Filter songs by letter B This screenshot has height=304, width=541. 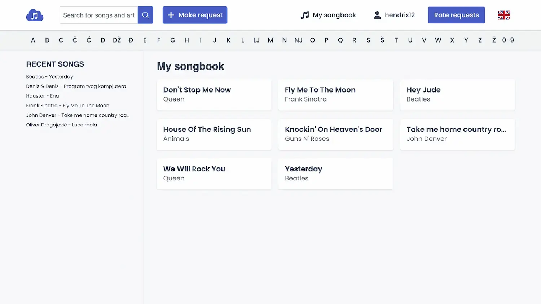pyautogui.click(x=47, y=40)
